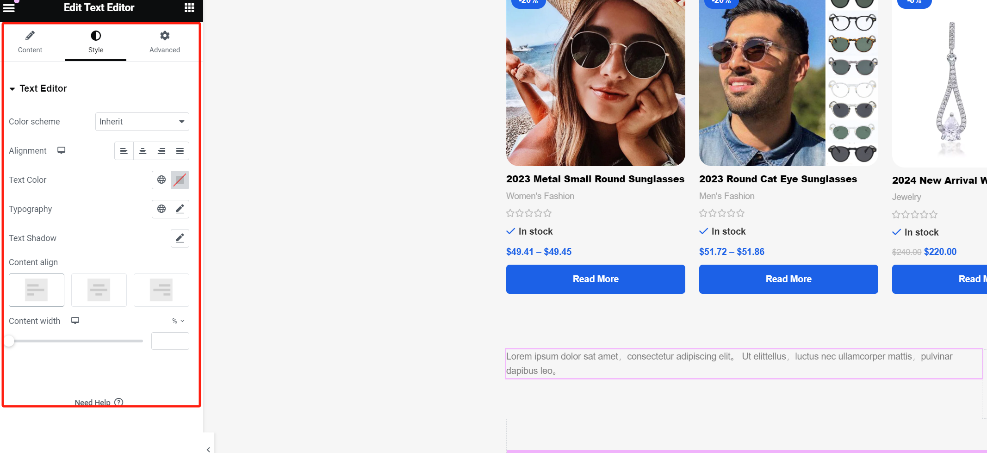987x453 pixels.
Task: Switch to the Advanced tab
Action: tap(164, 42)
